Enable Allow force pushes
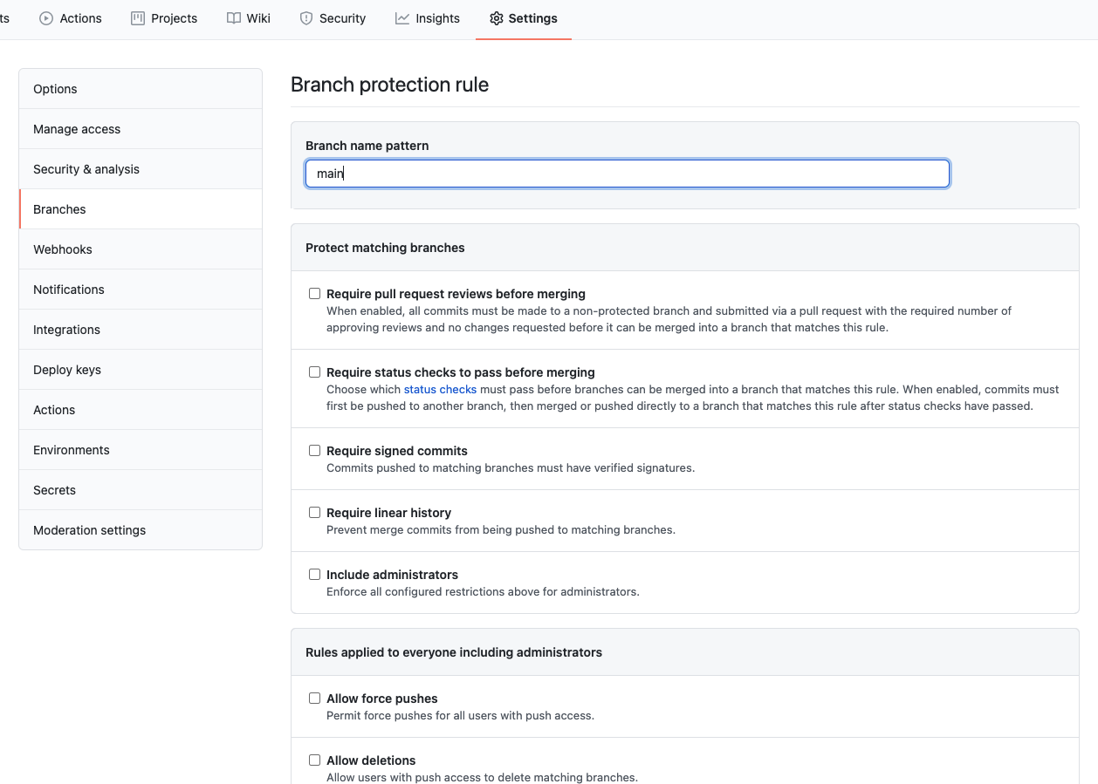The height and width of the screenshot is (784, 1098). pos(315,699)
